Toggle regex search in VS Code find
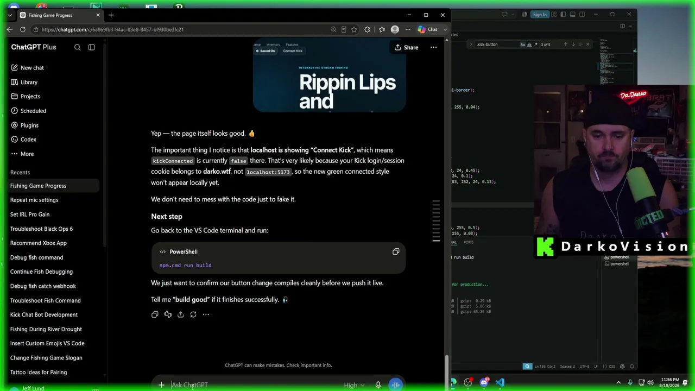Screen dimensions: 695x391 535,44
